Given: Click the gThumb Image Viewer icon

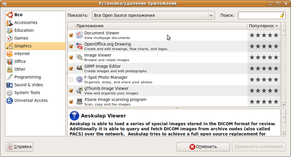Looking at the screenshot, I should click(79, 90).
